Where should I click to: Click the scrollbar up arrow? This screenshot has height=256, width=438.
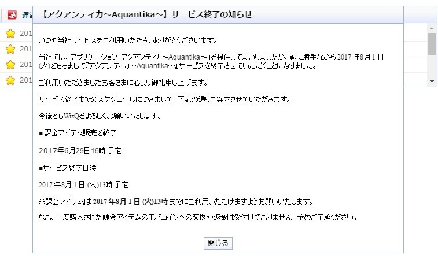(432, 28)
